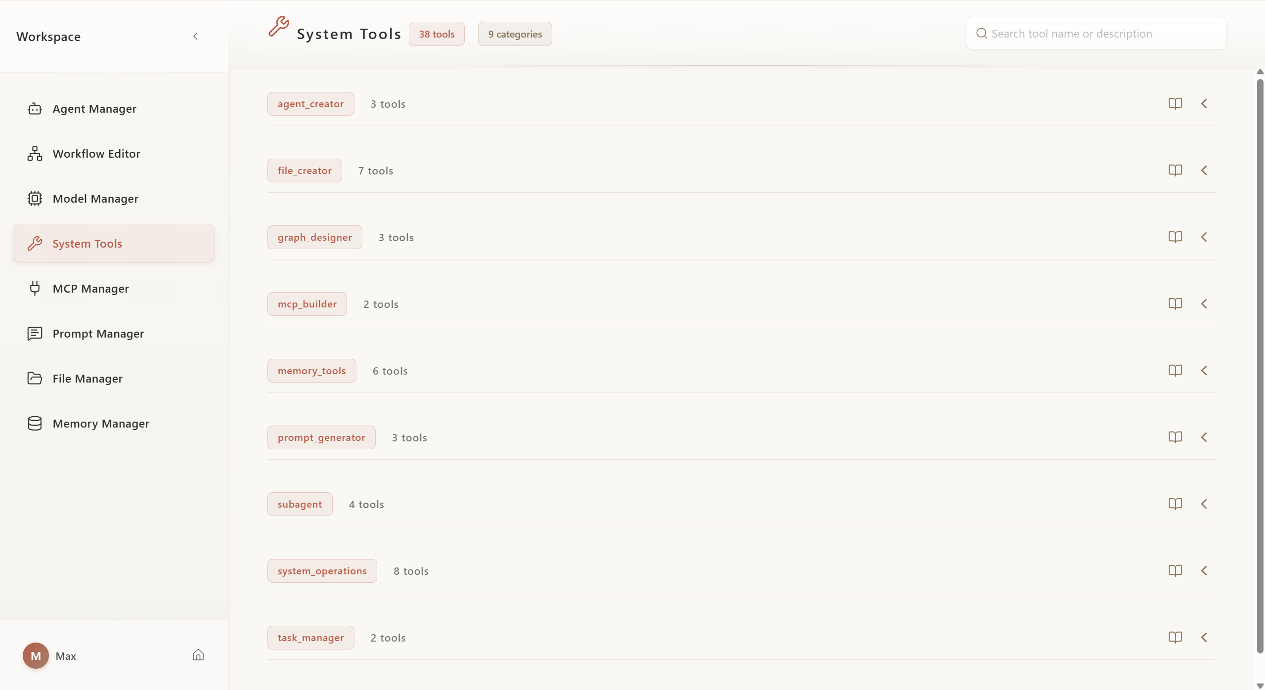Click the home icon near Max
Image resolution: width=1265 pixels, height=690 pixels.
click(198, 654)
